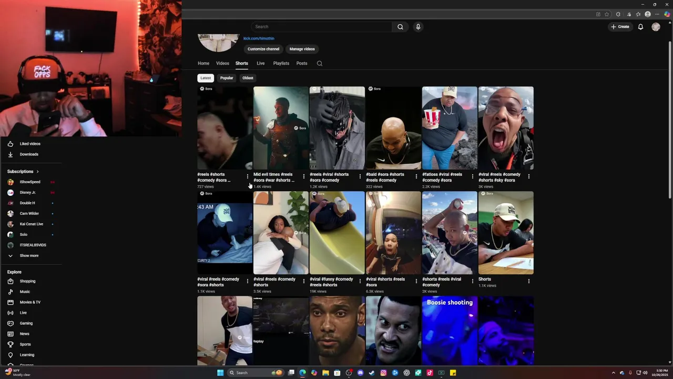Screen dimensions: 673x379
Task: Open the options menu for the short titled Shorts
Action: [x=528, y=281]
